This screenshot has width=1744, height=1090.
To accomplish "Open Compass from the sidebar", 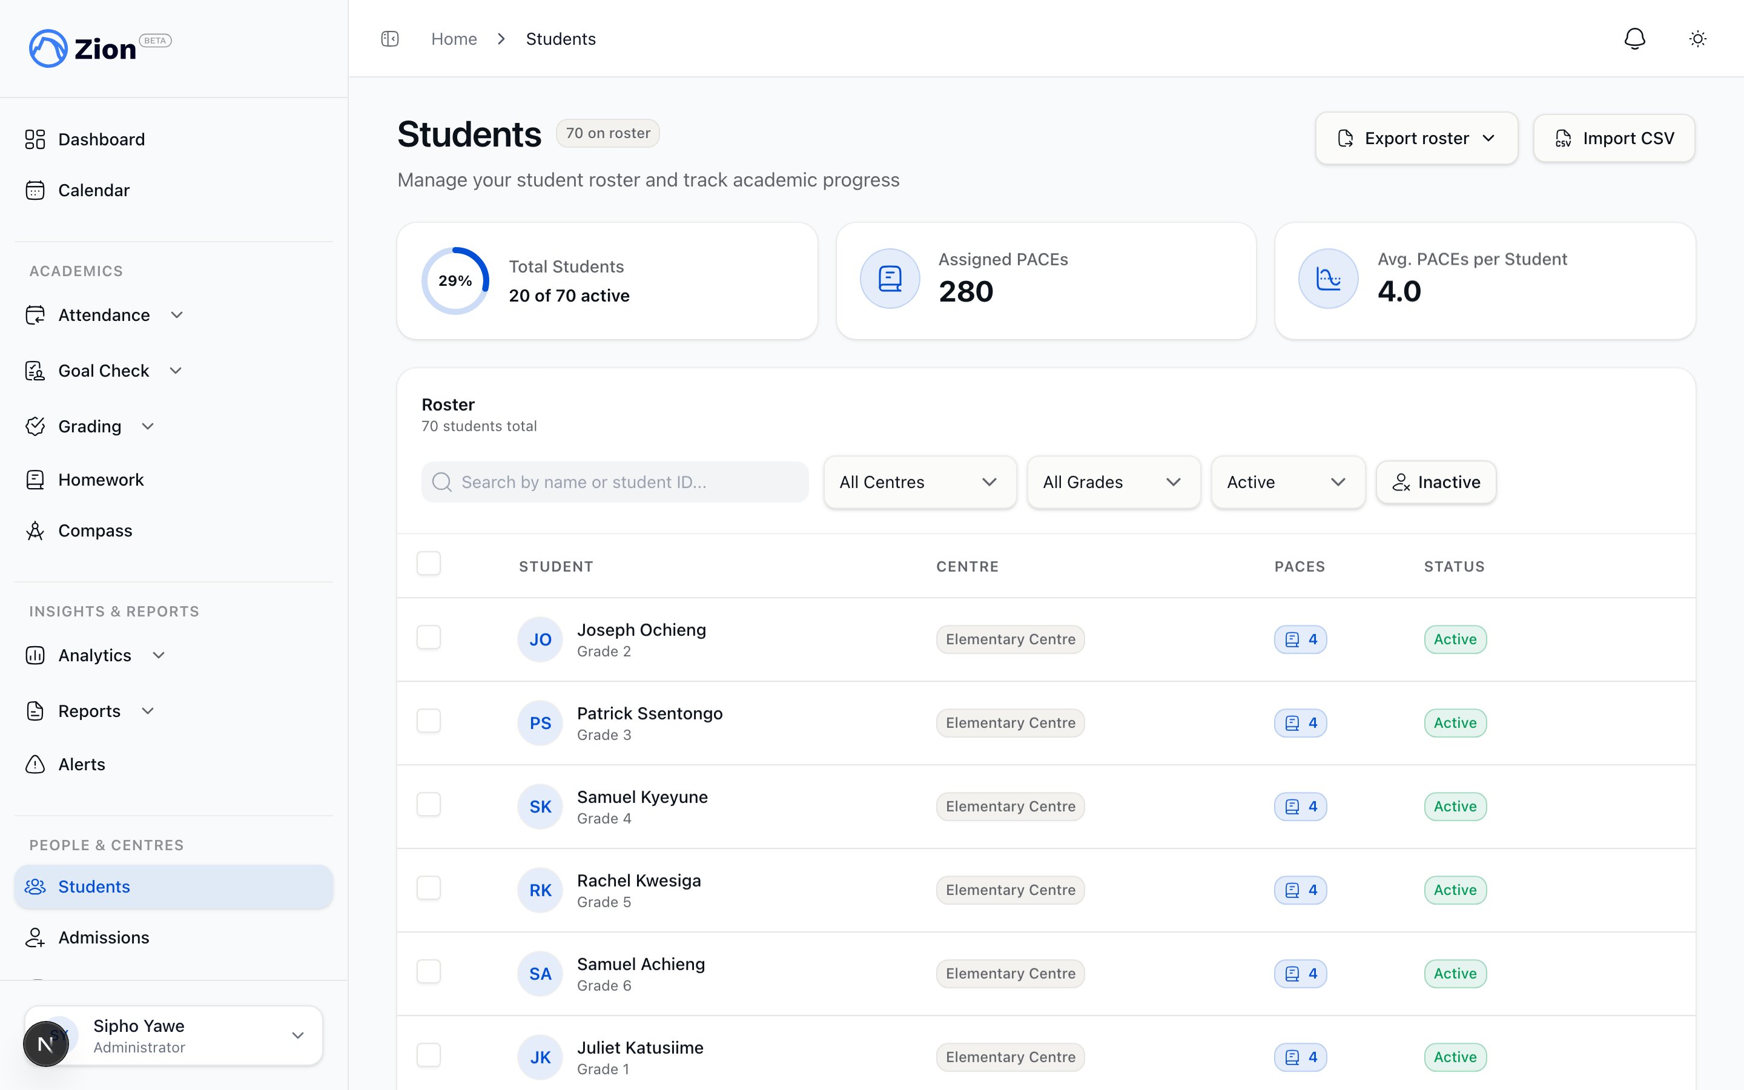I will click(174, 530).
